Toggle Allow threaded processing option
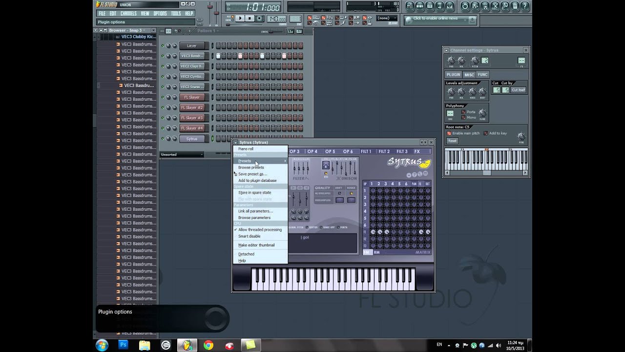625x352 pixels. point(260,230)
